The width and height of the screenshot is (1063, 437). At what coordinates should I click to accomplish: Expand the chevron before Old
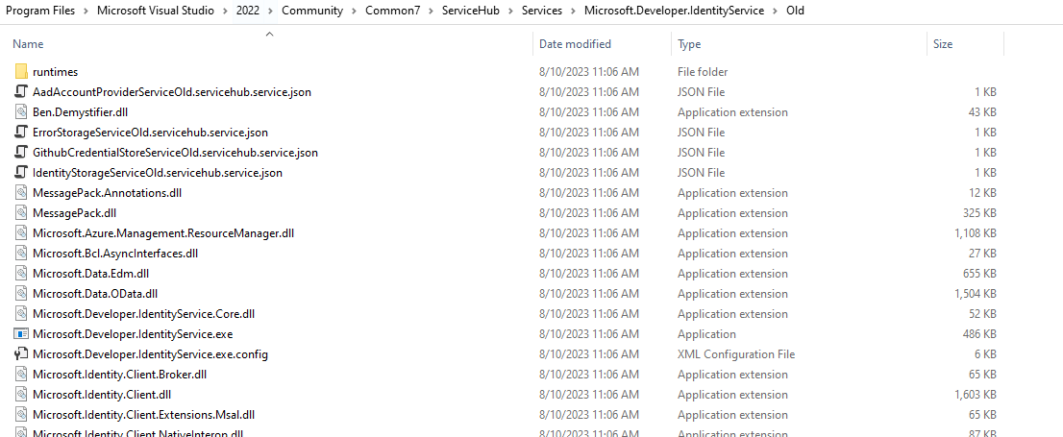[x=776, y=11]
